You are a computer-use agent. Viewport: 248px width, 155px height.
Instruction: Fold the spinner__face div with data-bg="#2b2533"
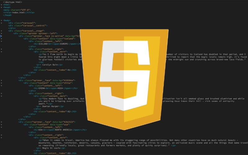tap(2, 122)
